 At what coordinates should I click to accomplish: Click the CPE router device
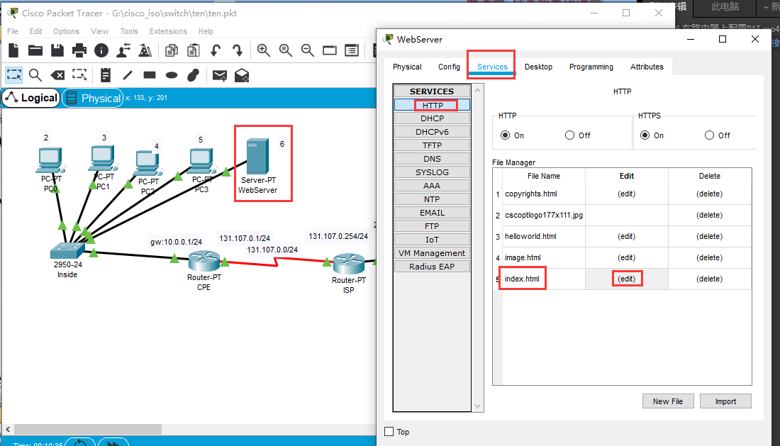[x=204, y=261]
